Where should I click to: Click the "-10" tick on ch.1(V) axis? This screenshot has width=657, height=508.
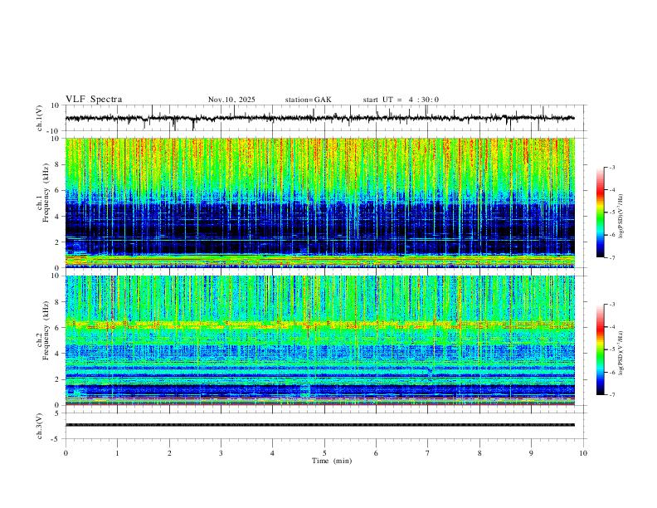[x=53, y=131]
